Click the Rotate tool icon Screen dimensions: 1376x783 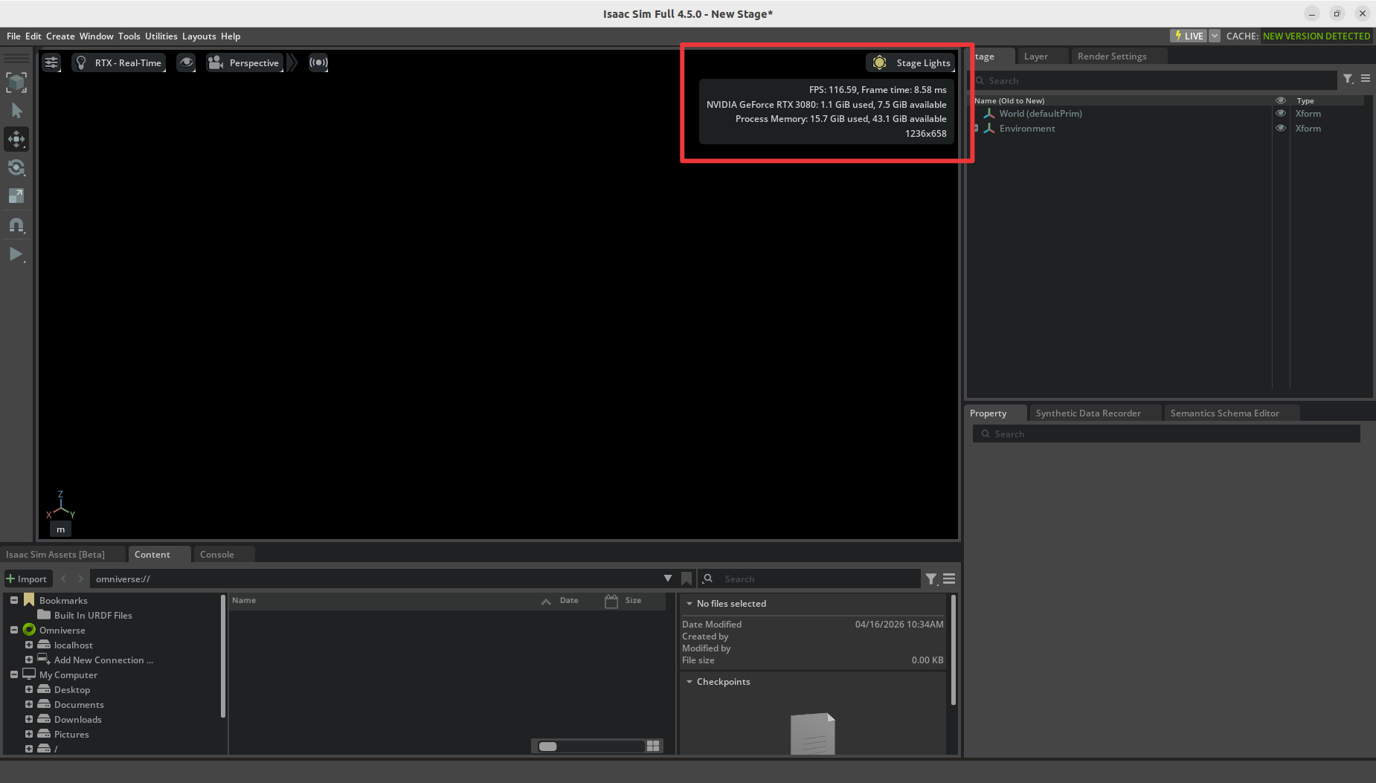[x=16, y=167]
